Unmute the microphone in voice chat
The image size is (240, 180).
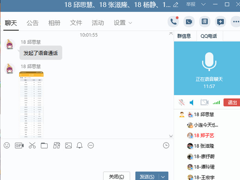[x=181, y=102]
